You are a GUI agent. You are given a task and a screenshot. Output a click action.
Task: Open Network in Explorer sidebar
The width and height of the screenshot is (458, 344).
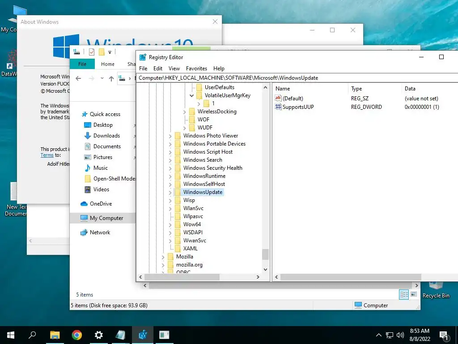click(100, 232)
